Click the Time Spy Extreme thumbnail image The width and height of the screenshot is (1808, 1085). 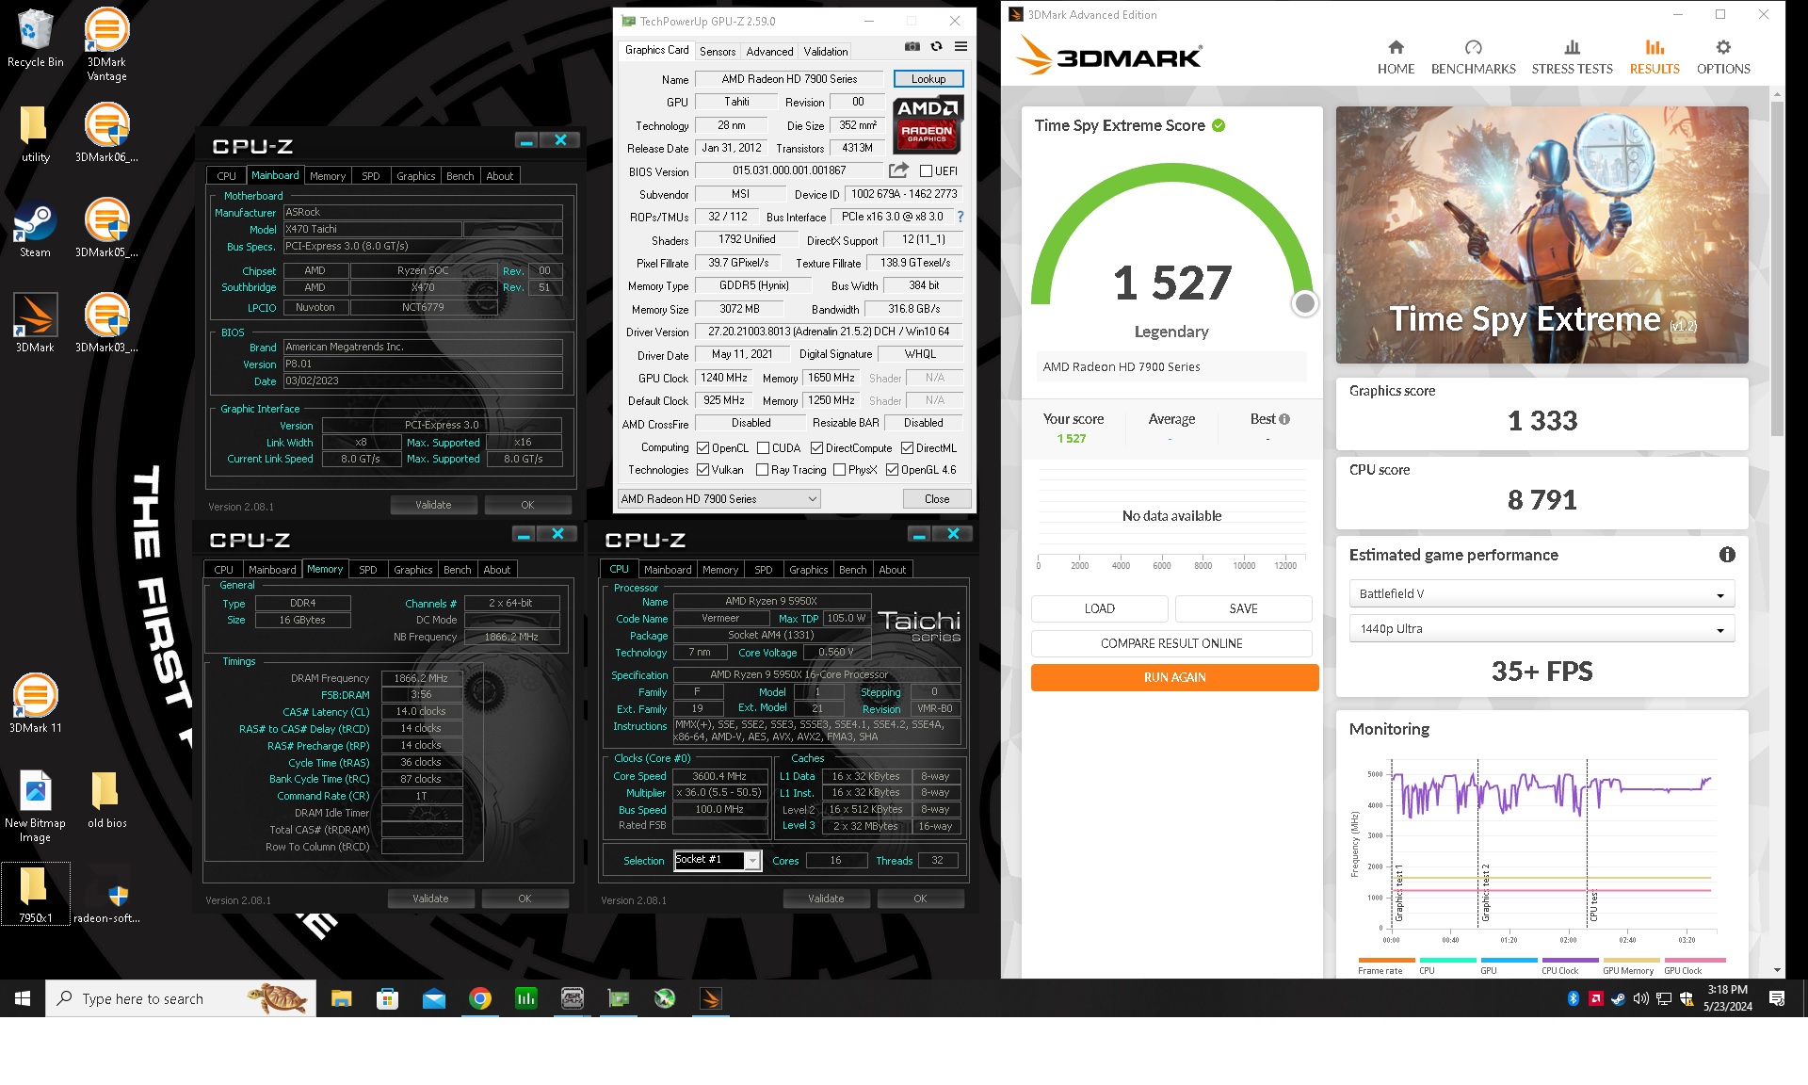[x=1542, y=235]
